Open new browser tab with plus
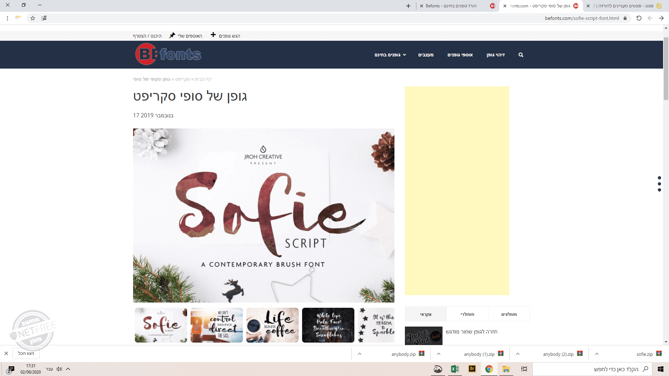The height and width of the screenshot is (376, 669). pos(408,6)
